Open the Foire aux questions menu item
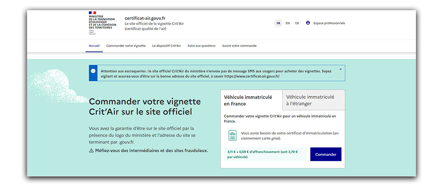The width and height of the screenshot is (443, 191). 202,46
